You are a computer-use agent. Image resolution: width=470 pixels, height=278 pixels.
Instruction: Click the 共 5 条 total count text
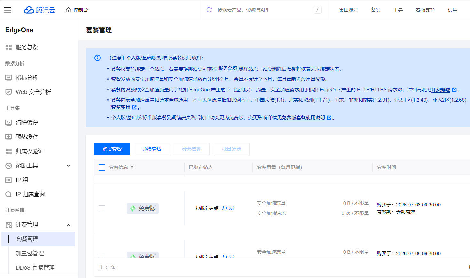point(107,267)
